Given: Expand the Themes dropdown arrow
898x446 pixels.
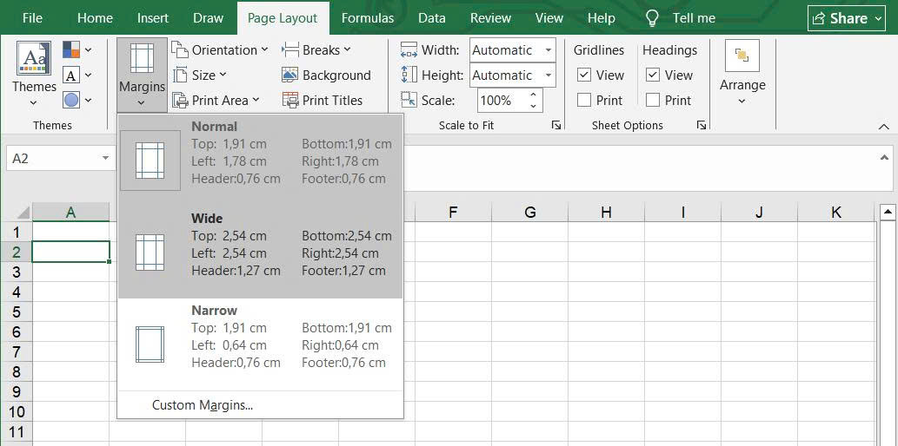Looking at the screenshot, I should (34, 103).
